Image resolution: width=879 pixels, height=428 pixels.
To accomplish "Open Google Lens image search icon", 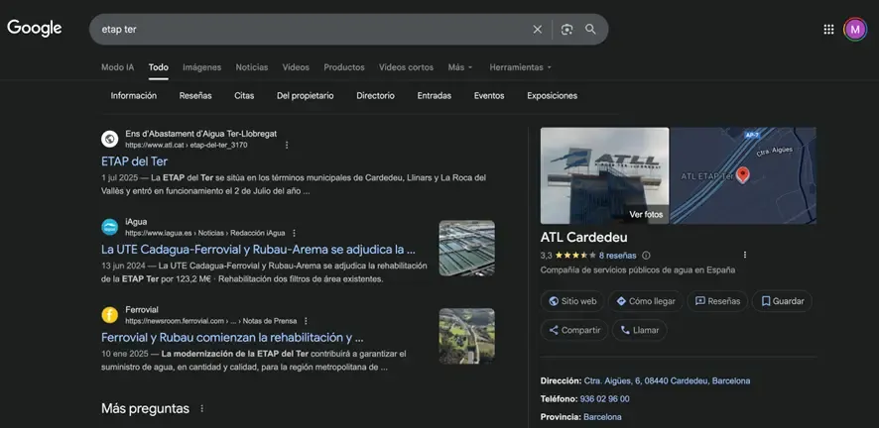I will click(x=566, y=30).
